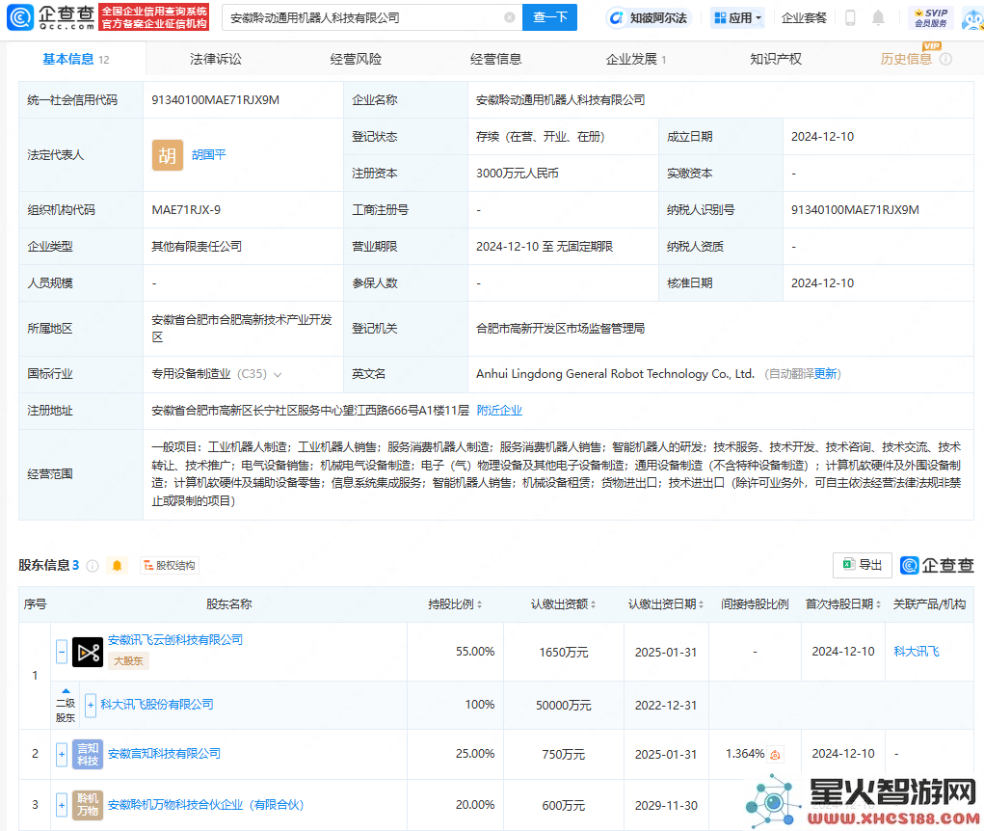This screenshot has width=984, height=831.
Task: Switch to 知识产权 tab
Action: (776, 59)
